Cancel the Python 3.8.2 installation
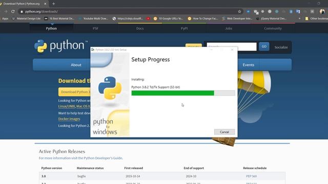328x184 pixels. click(224, 132)
